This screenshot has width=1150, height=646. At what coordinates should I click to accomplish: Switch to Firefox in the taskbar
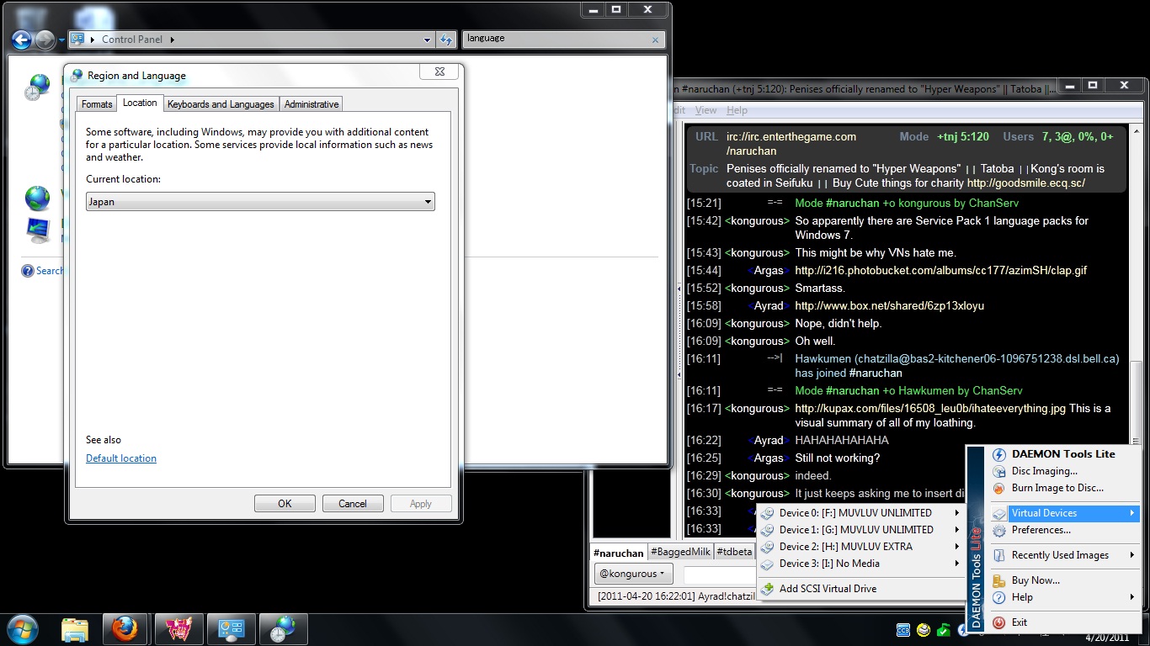click(125, 629)
